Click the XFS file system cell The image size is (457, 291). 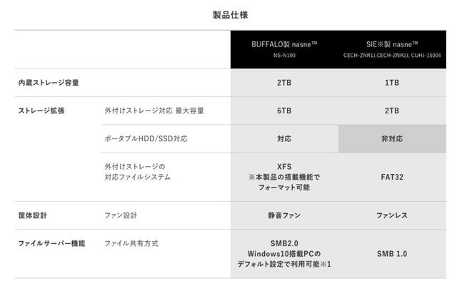click(x=284, y=177)
